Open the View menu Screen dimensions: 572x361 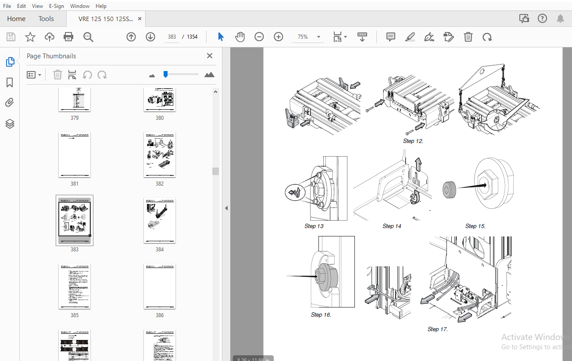pyautogui.click(x=38, y=6)
